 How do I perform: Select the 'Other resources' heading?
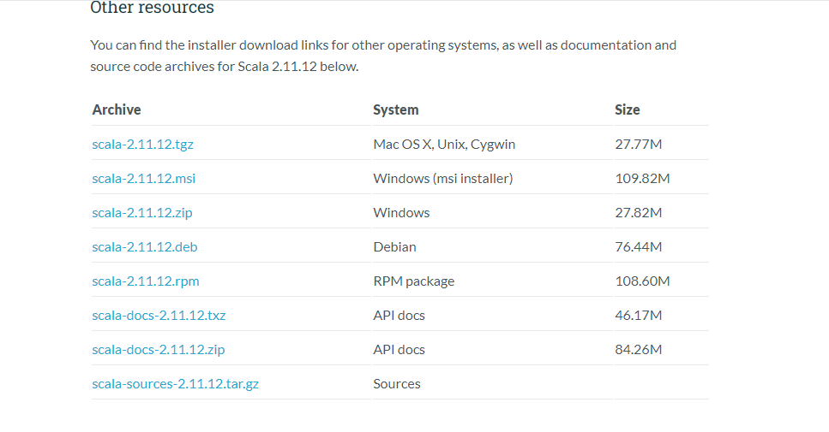pyautogui.click(x=153, y=8)
